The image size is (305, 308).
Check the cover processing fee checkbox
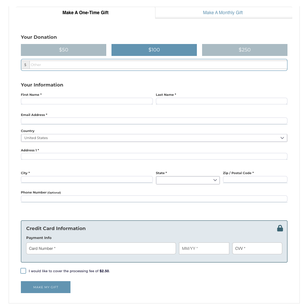point(23,271)
